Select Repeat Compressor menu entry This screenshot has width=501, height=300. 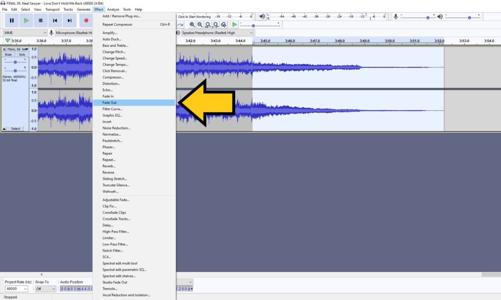(x=134, y=24)
